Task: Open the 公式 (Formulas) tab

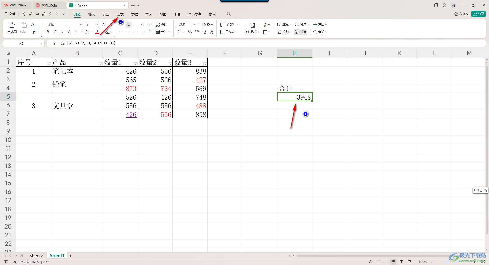Action: 120,14
